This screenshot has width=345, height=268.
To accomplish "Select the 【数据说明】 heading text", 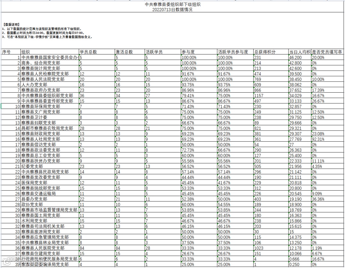I will tap(11, 25).
